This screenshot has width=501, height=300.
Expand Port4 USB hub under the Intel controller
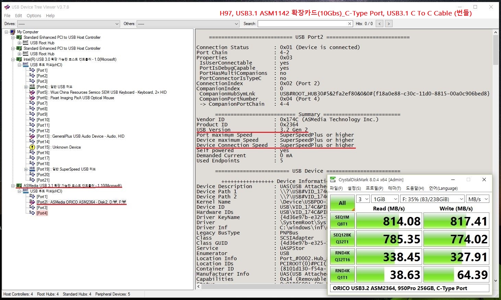pos(26,87)
